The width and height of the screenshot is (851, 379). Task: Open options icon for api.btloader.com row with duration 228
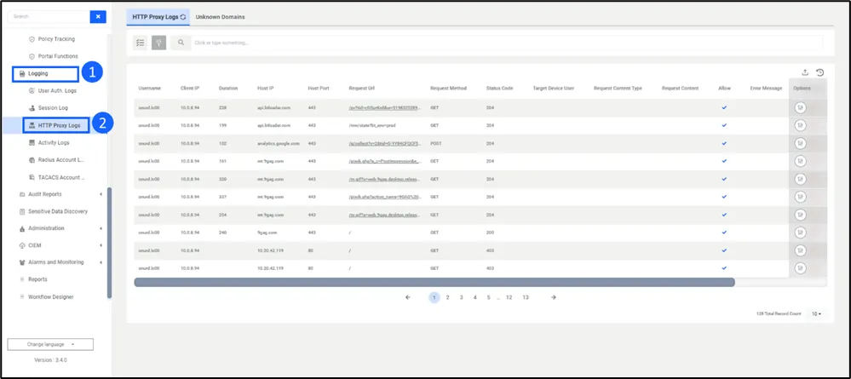(x=800, y=107)
